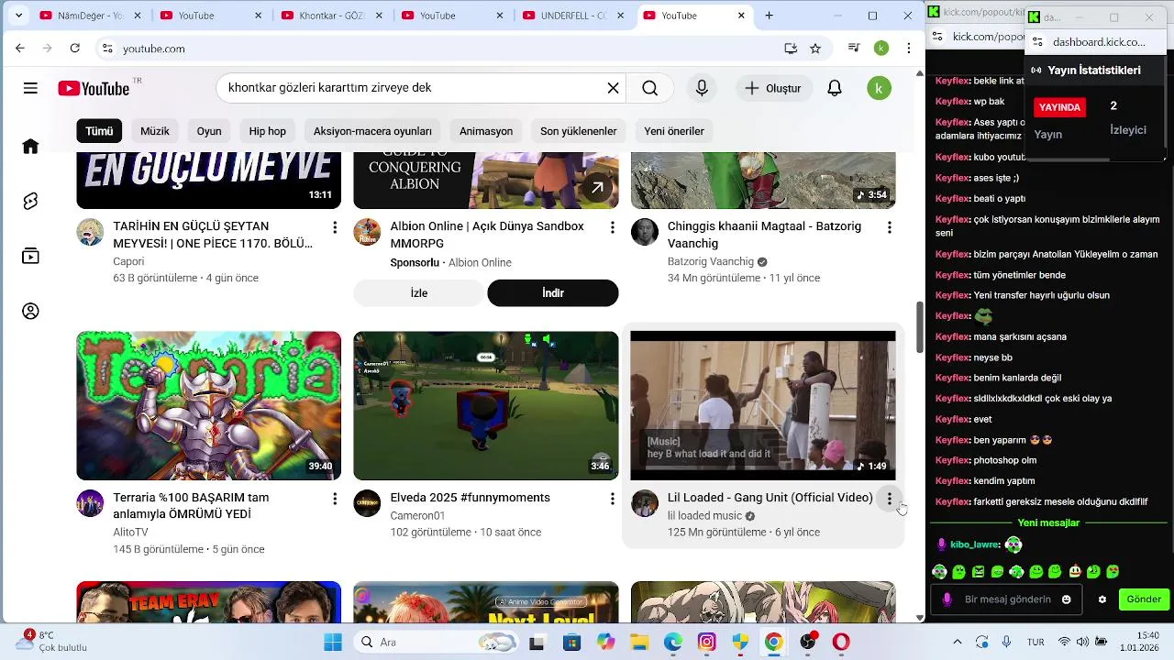Select Aksiyon-macera oyunları filter chip
The height and width of the screenshot is (660, 1174).
(x=372, y=131)
